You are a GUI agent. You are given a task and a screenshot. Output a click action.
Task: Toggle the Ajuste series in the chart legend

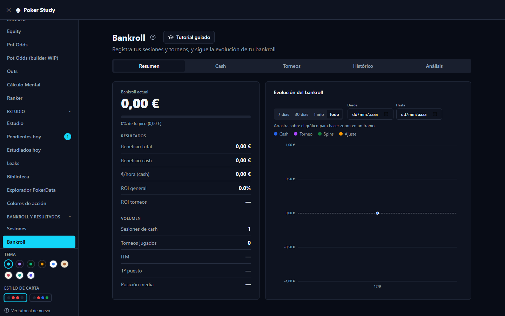(x=348, y=134)
